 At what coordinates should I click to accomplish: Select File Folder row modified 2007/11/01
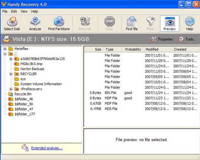tap(142, 55)
